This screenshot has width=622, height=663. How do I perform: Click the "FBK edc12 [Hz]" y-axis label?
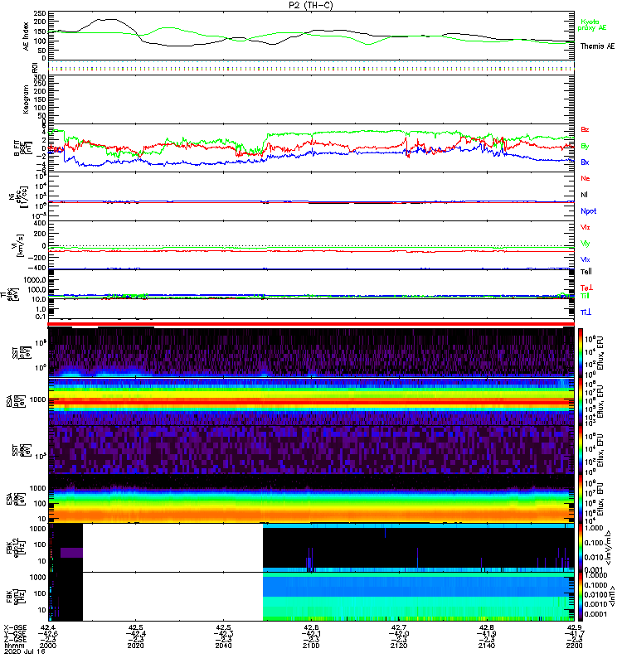15,546
